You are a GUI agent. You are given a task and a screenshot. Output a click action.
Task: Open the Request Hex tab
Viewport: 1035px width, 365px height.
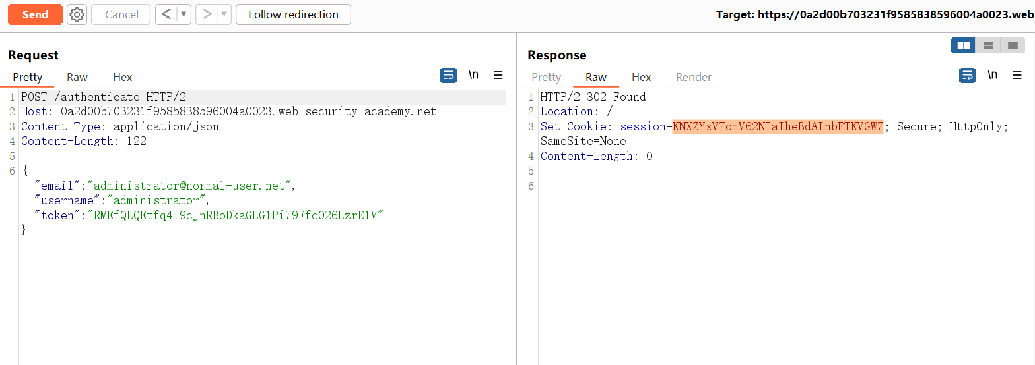(122, 77)
